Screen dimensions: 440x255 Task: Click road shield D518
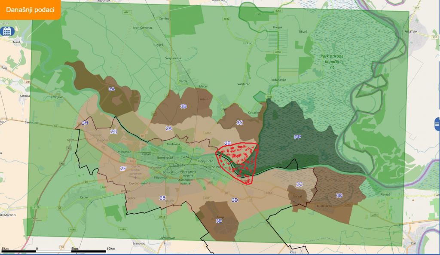[162, 217]
